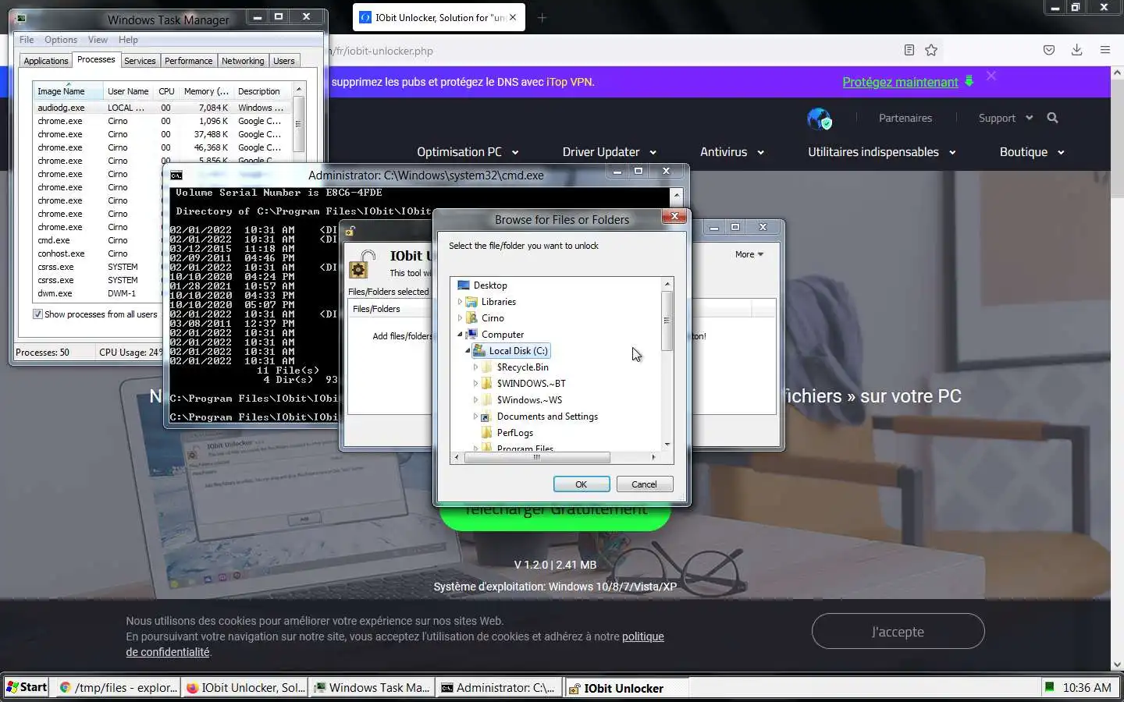Expand the $Recycle.Bin folder node
The height and width of the screenshot is (702, 1124).
pos(475,367)
